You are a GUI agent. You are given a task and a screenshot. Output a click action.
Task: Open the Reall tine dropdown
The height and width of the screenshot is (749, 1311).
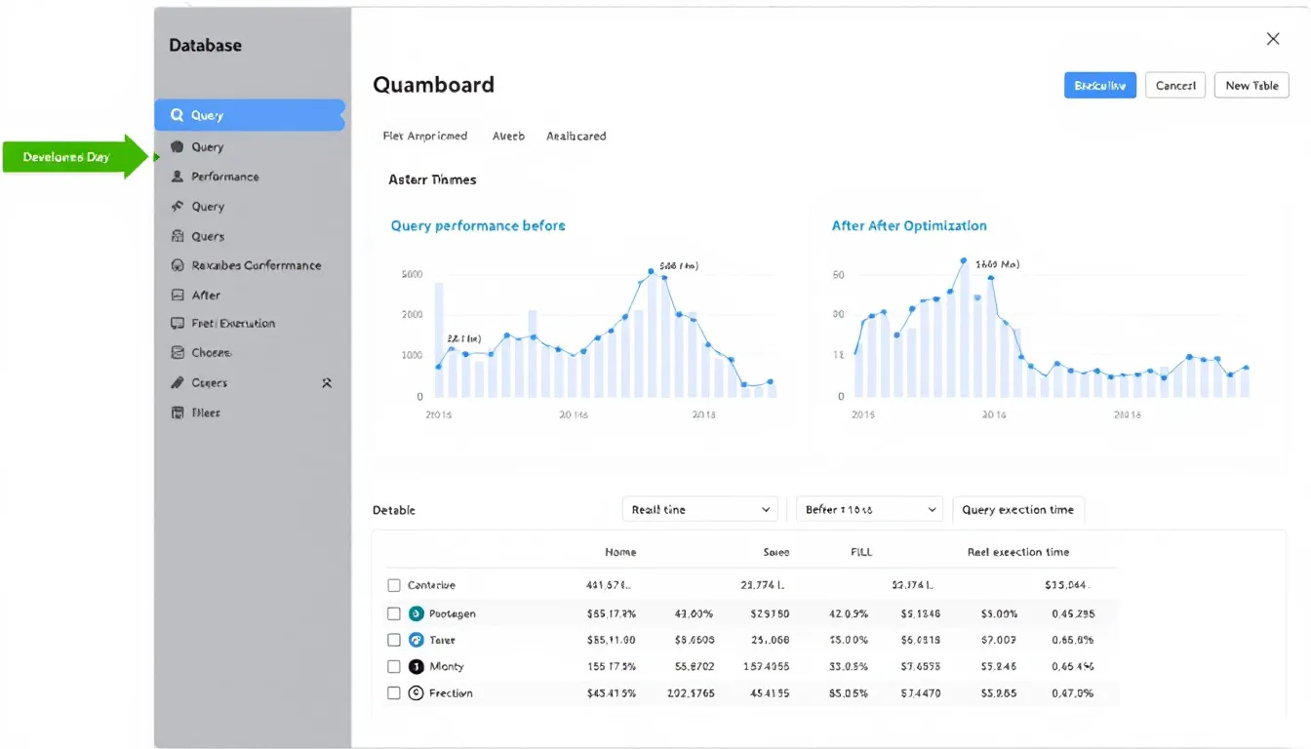pos(699,509)
